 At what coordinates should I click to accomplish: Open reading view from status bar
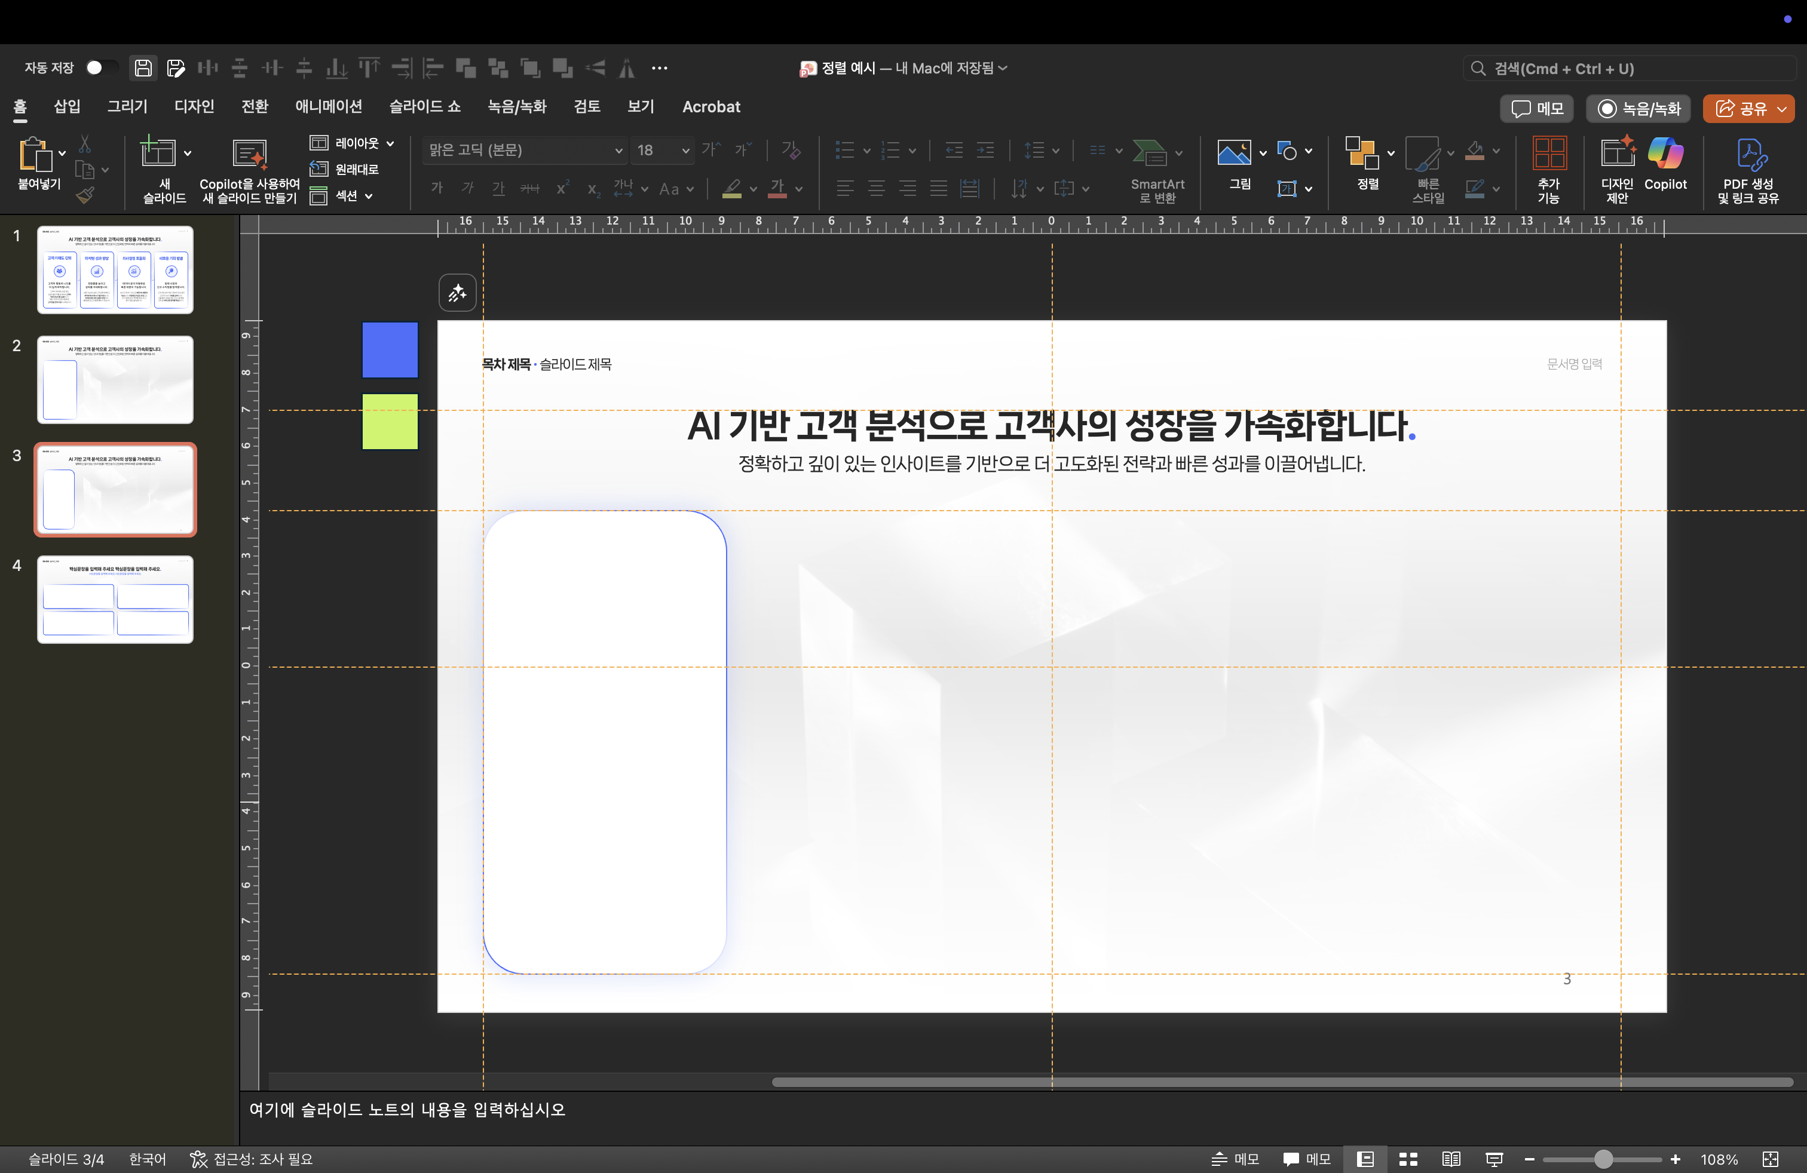(x=1450, y=1159)
